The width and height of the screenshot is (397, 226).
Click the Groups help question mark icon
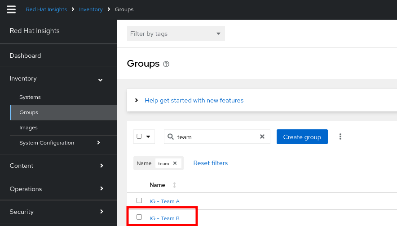click(x=166, y=64)
